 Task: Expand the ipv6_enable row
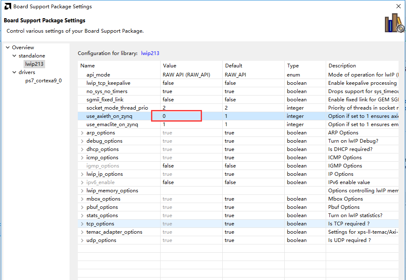coord(82,182)
